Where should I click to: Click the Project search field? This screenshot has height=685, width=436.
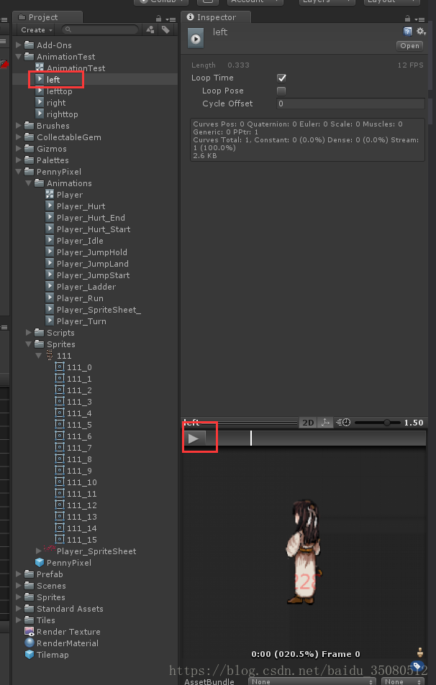(x=100, y=29)
